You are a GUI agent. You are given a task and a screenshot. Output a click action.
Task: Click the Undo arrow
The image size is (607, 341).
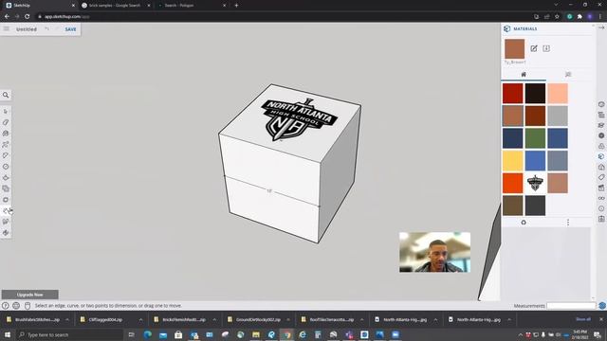[x=46, y=29]
